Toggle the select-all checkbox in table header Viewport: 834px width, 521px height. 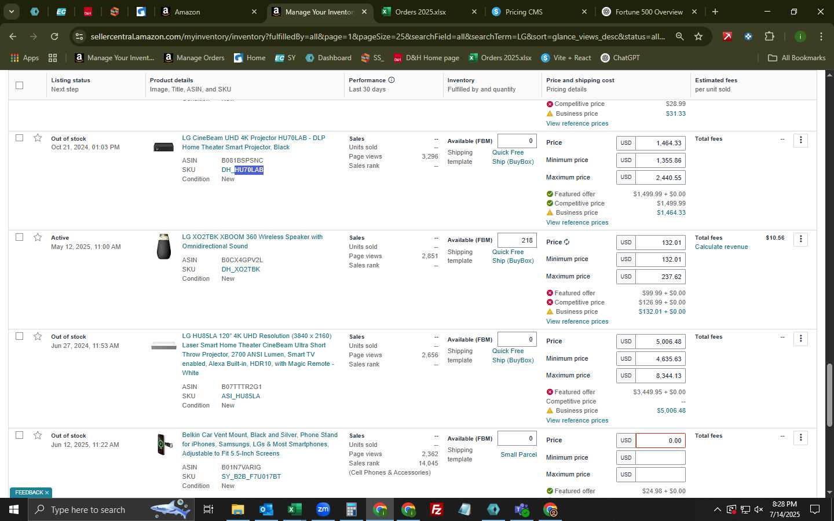pyautogui.click(x=19, y=85)
